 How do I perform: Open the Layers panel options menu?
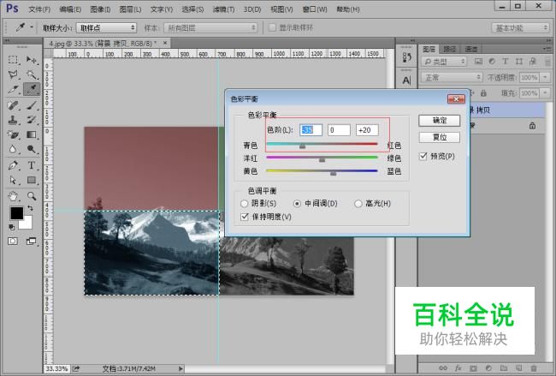point(547,49)
